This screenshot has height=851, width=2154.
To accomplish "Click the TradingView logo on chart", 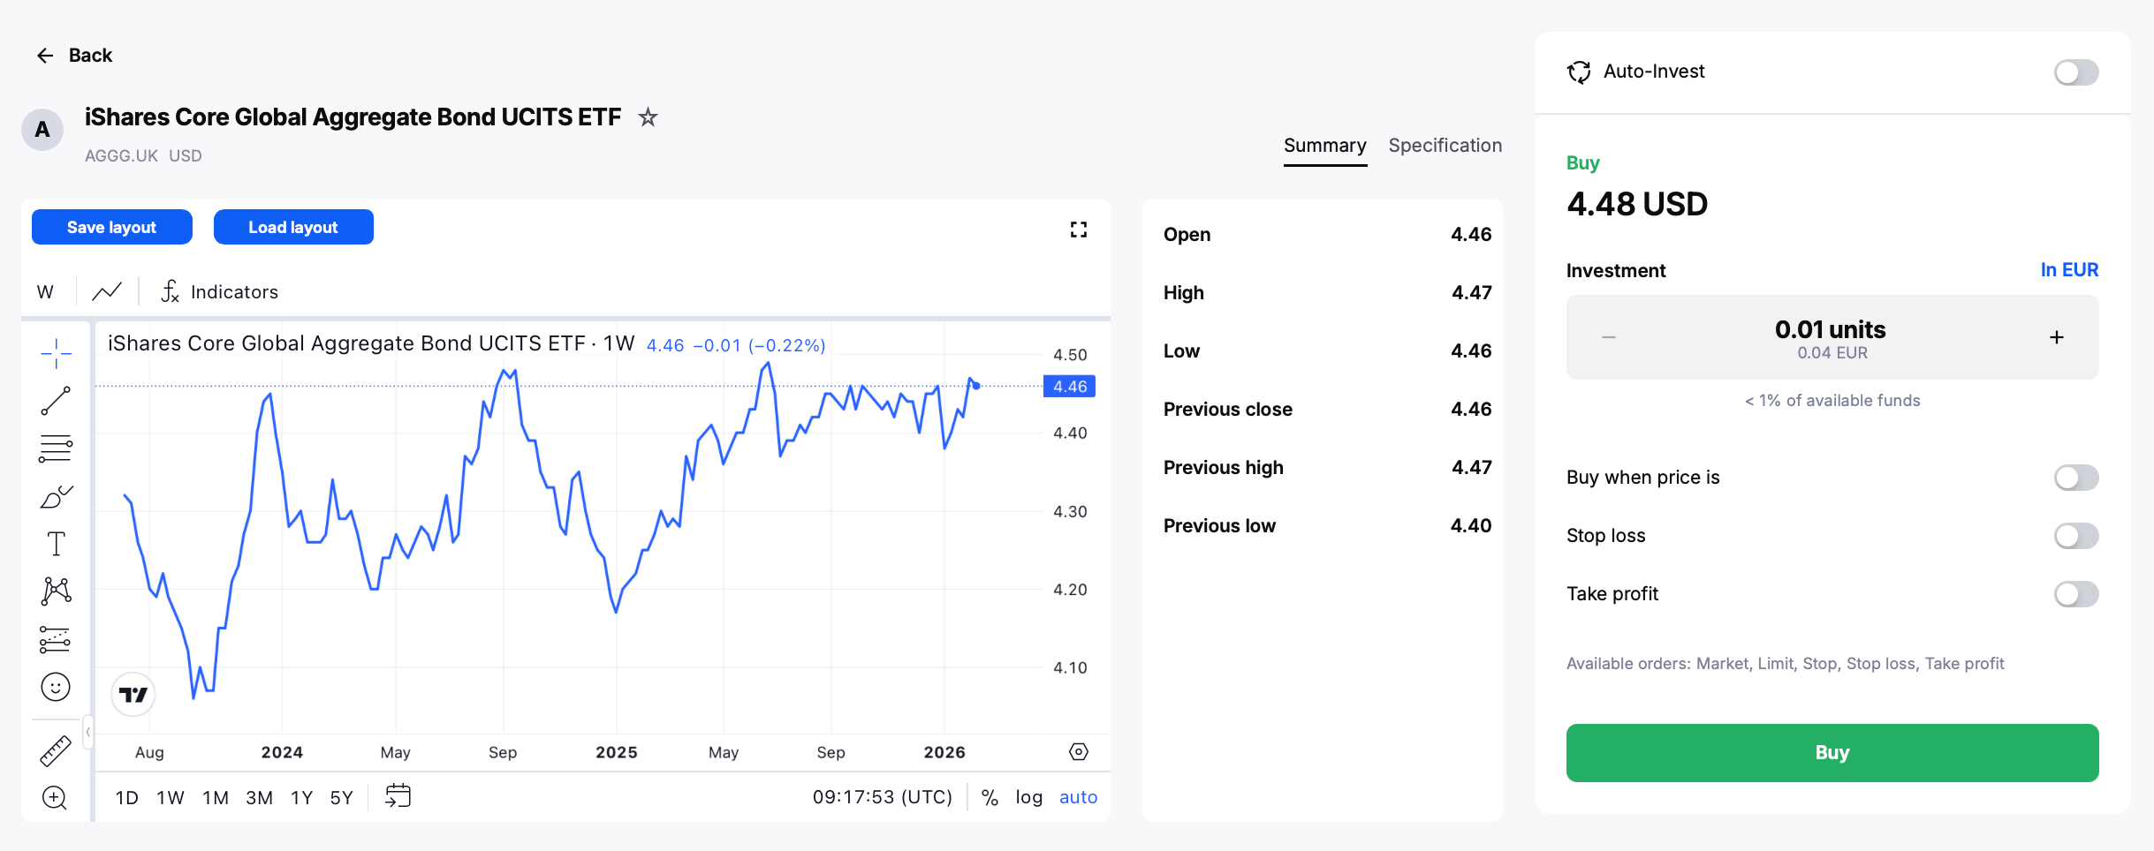I will pyautogui.click(x=133, y=695).
